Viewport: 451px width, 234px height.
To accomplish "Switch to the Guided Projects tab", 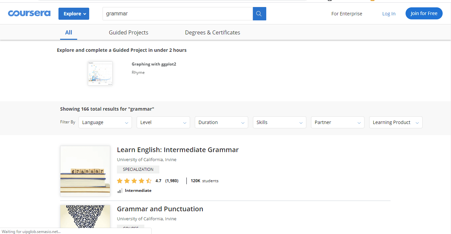I will pyautogui.click(x=129, y=32).
